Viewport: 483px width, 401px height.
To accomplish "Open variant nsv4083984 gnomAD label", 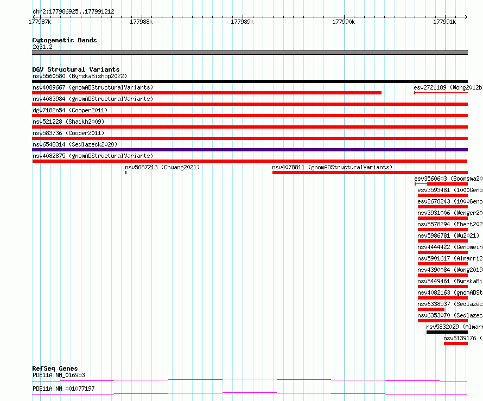I will pyautogui.click(x=93, y=99).
